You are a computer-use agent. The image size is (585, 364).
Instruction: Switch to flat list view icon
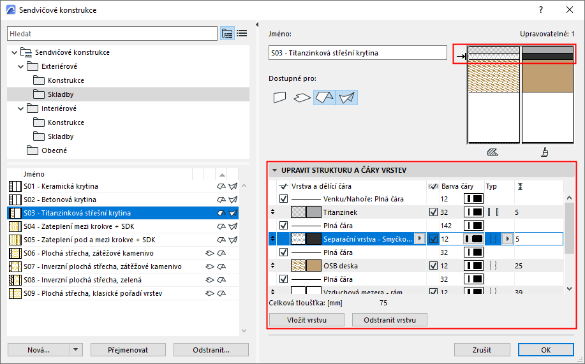pos(242,34)
